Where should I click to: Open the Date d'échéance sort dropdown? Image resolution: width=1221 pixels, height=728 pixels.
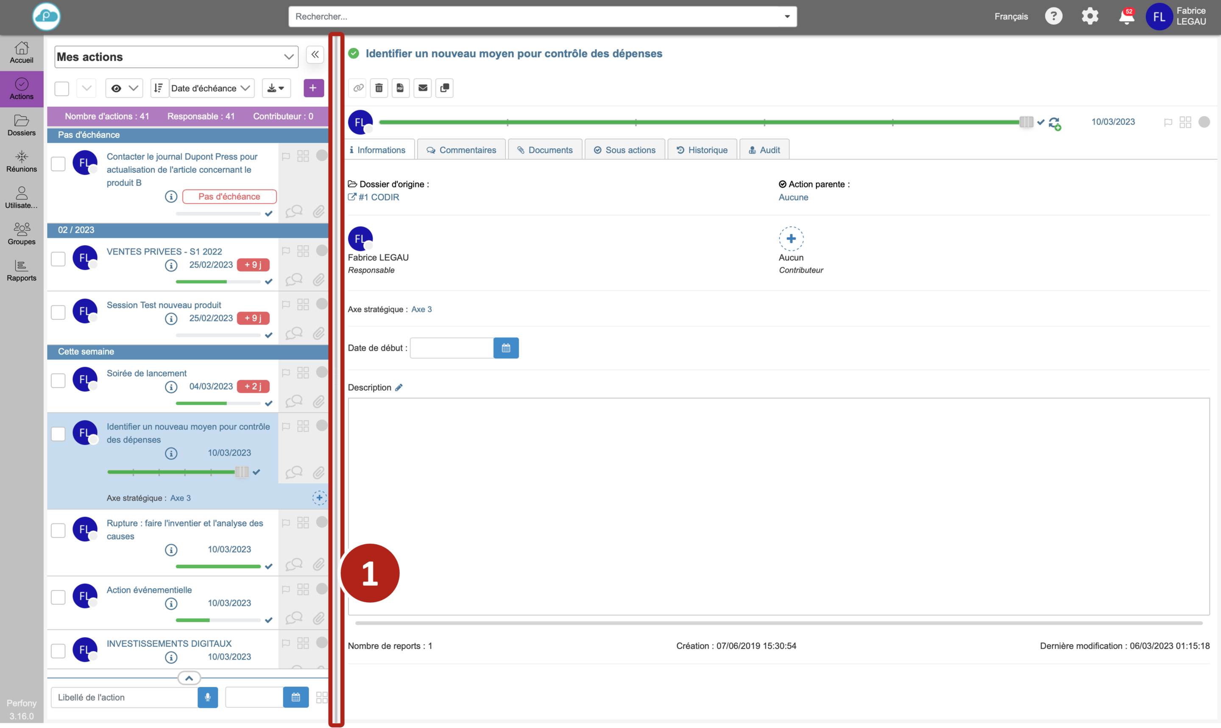[211, 89]
